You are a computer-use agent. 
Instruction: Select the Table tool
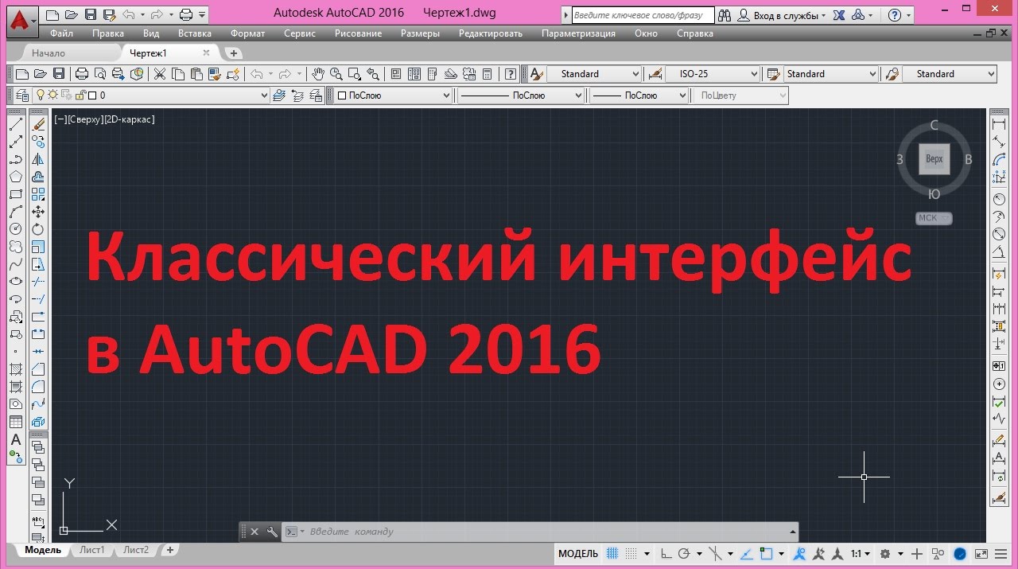coord(15,422)
